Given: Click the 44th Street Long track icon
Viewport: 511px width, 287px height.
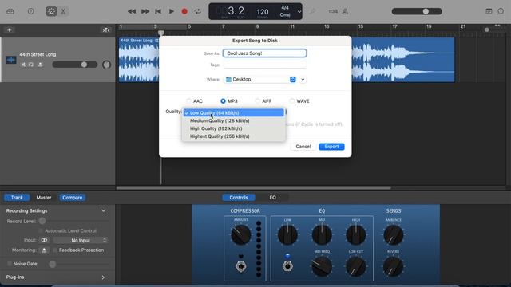Looking at the screenshot, I should pyautogui.click(x=10, y=60).
